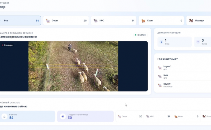Viewport: 211px width, 130px height.
Task: Click sheep icon beside koyun 1 Пастбище
Action: 160,85
